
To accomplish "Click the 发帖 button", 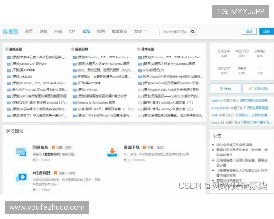I will (225, 89).
